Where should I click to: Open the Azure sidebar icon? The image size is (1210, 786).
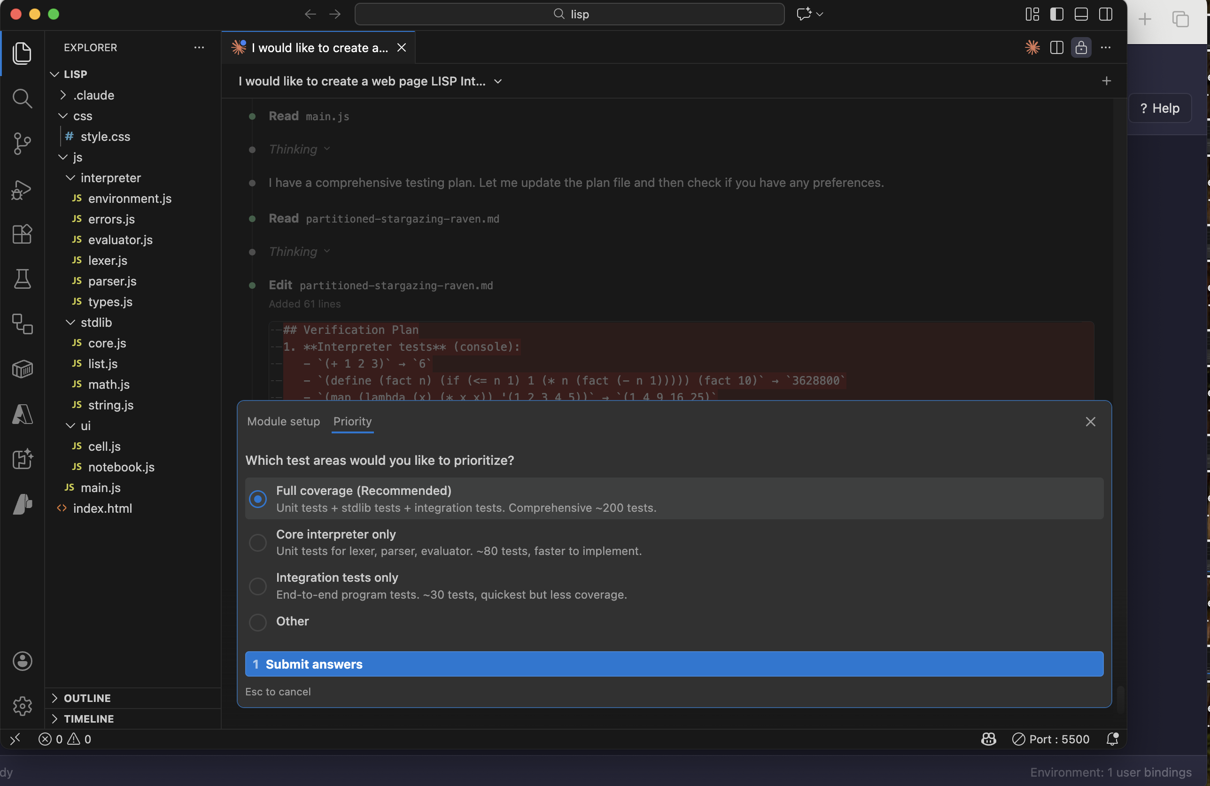pyautogui.click(x=22, y=415)
